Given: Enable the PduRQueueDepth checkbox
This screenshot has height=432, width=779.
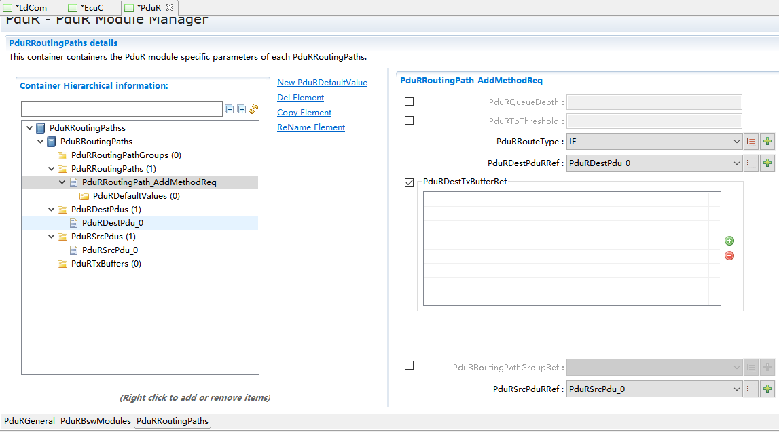Looking at the screenshot, I should 409,102.
